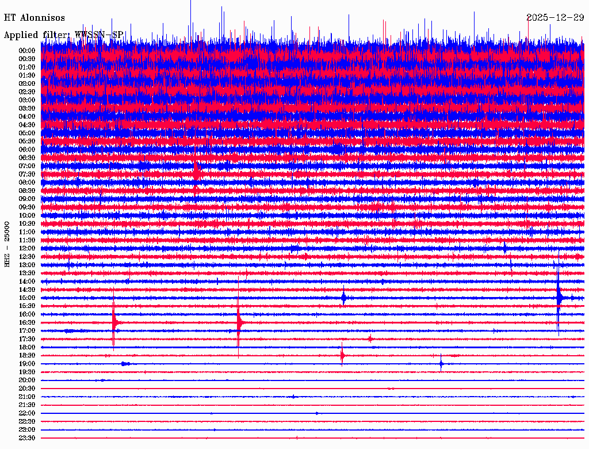The image size is (589, 449).
Task: Select the 03:00 time row label
Action: click(27, 100)
